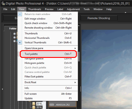Expand the Open/close pane submenu
Viewport: 132px width, 109px height.
point(48,48)
